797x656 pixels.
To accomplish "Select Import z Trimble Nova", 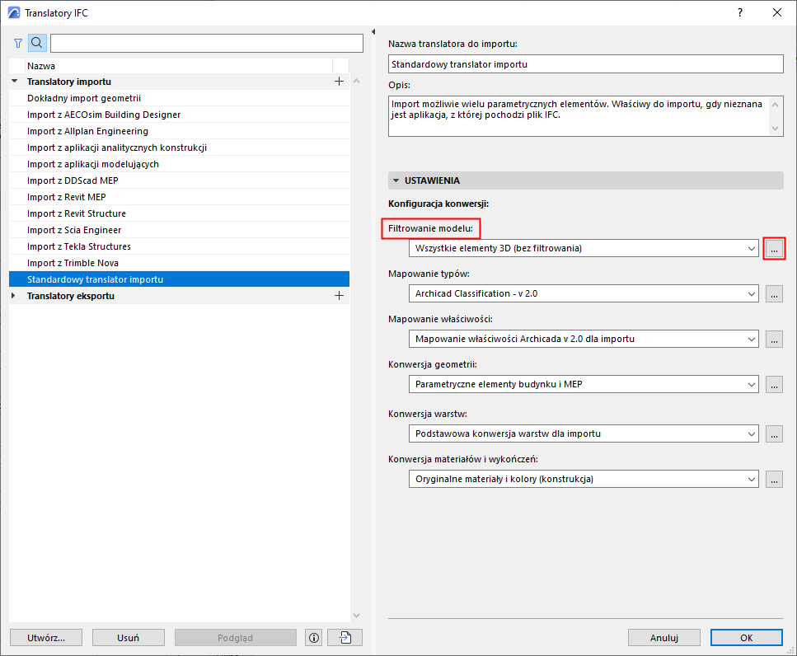I will pyautogui.click(x=179, y=263).
